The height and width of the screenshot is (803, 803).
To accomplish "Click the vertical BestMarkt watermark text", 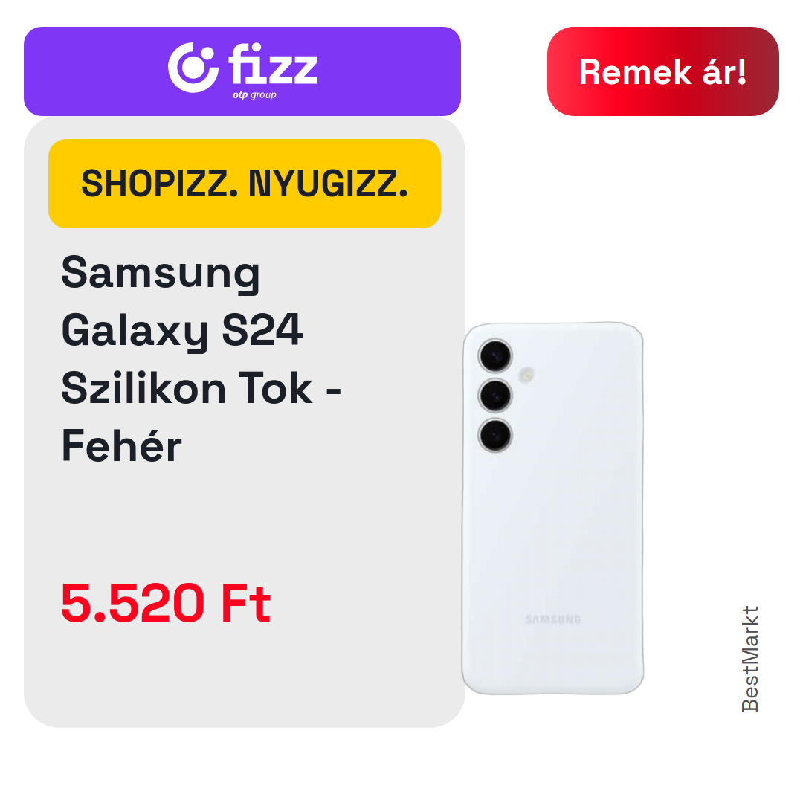I will click(x=750, y=659).
